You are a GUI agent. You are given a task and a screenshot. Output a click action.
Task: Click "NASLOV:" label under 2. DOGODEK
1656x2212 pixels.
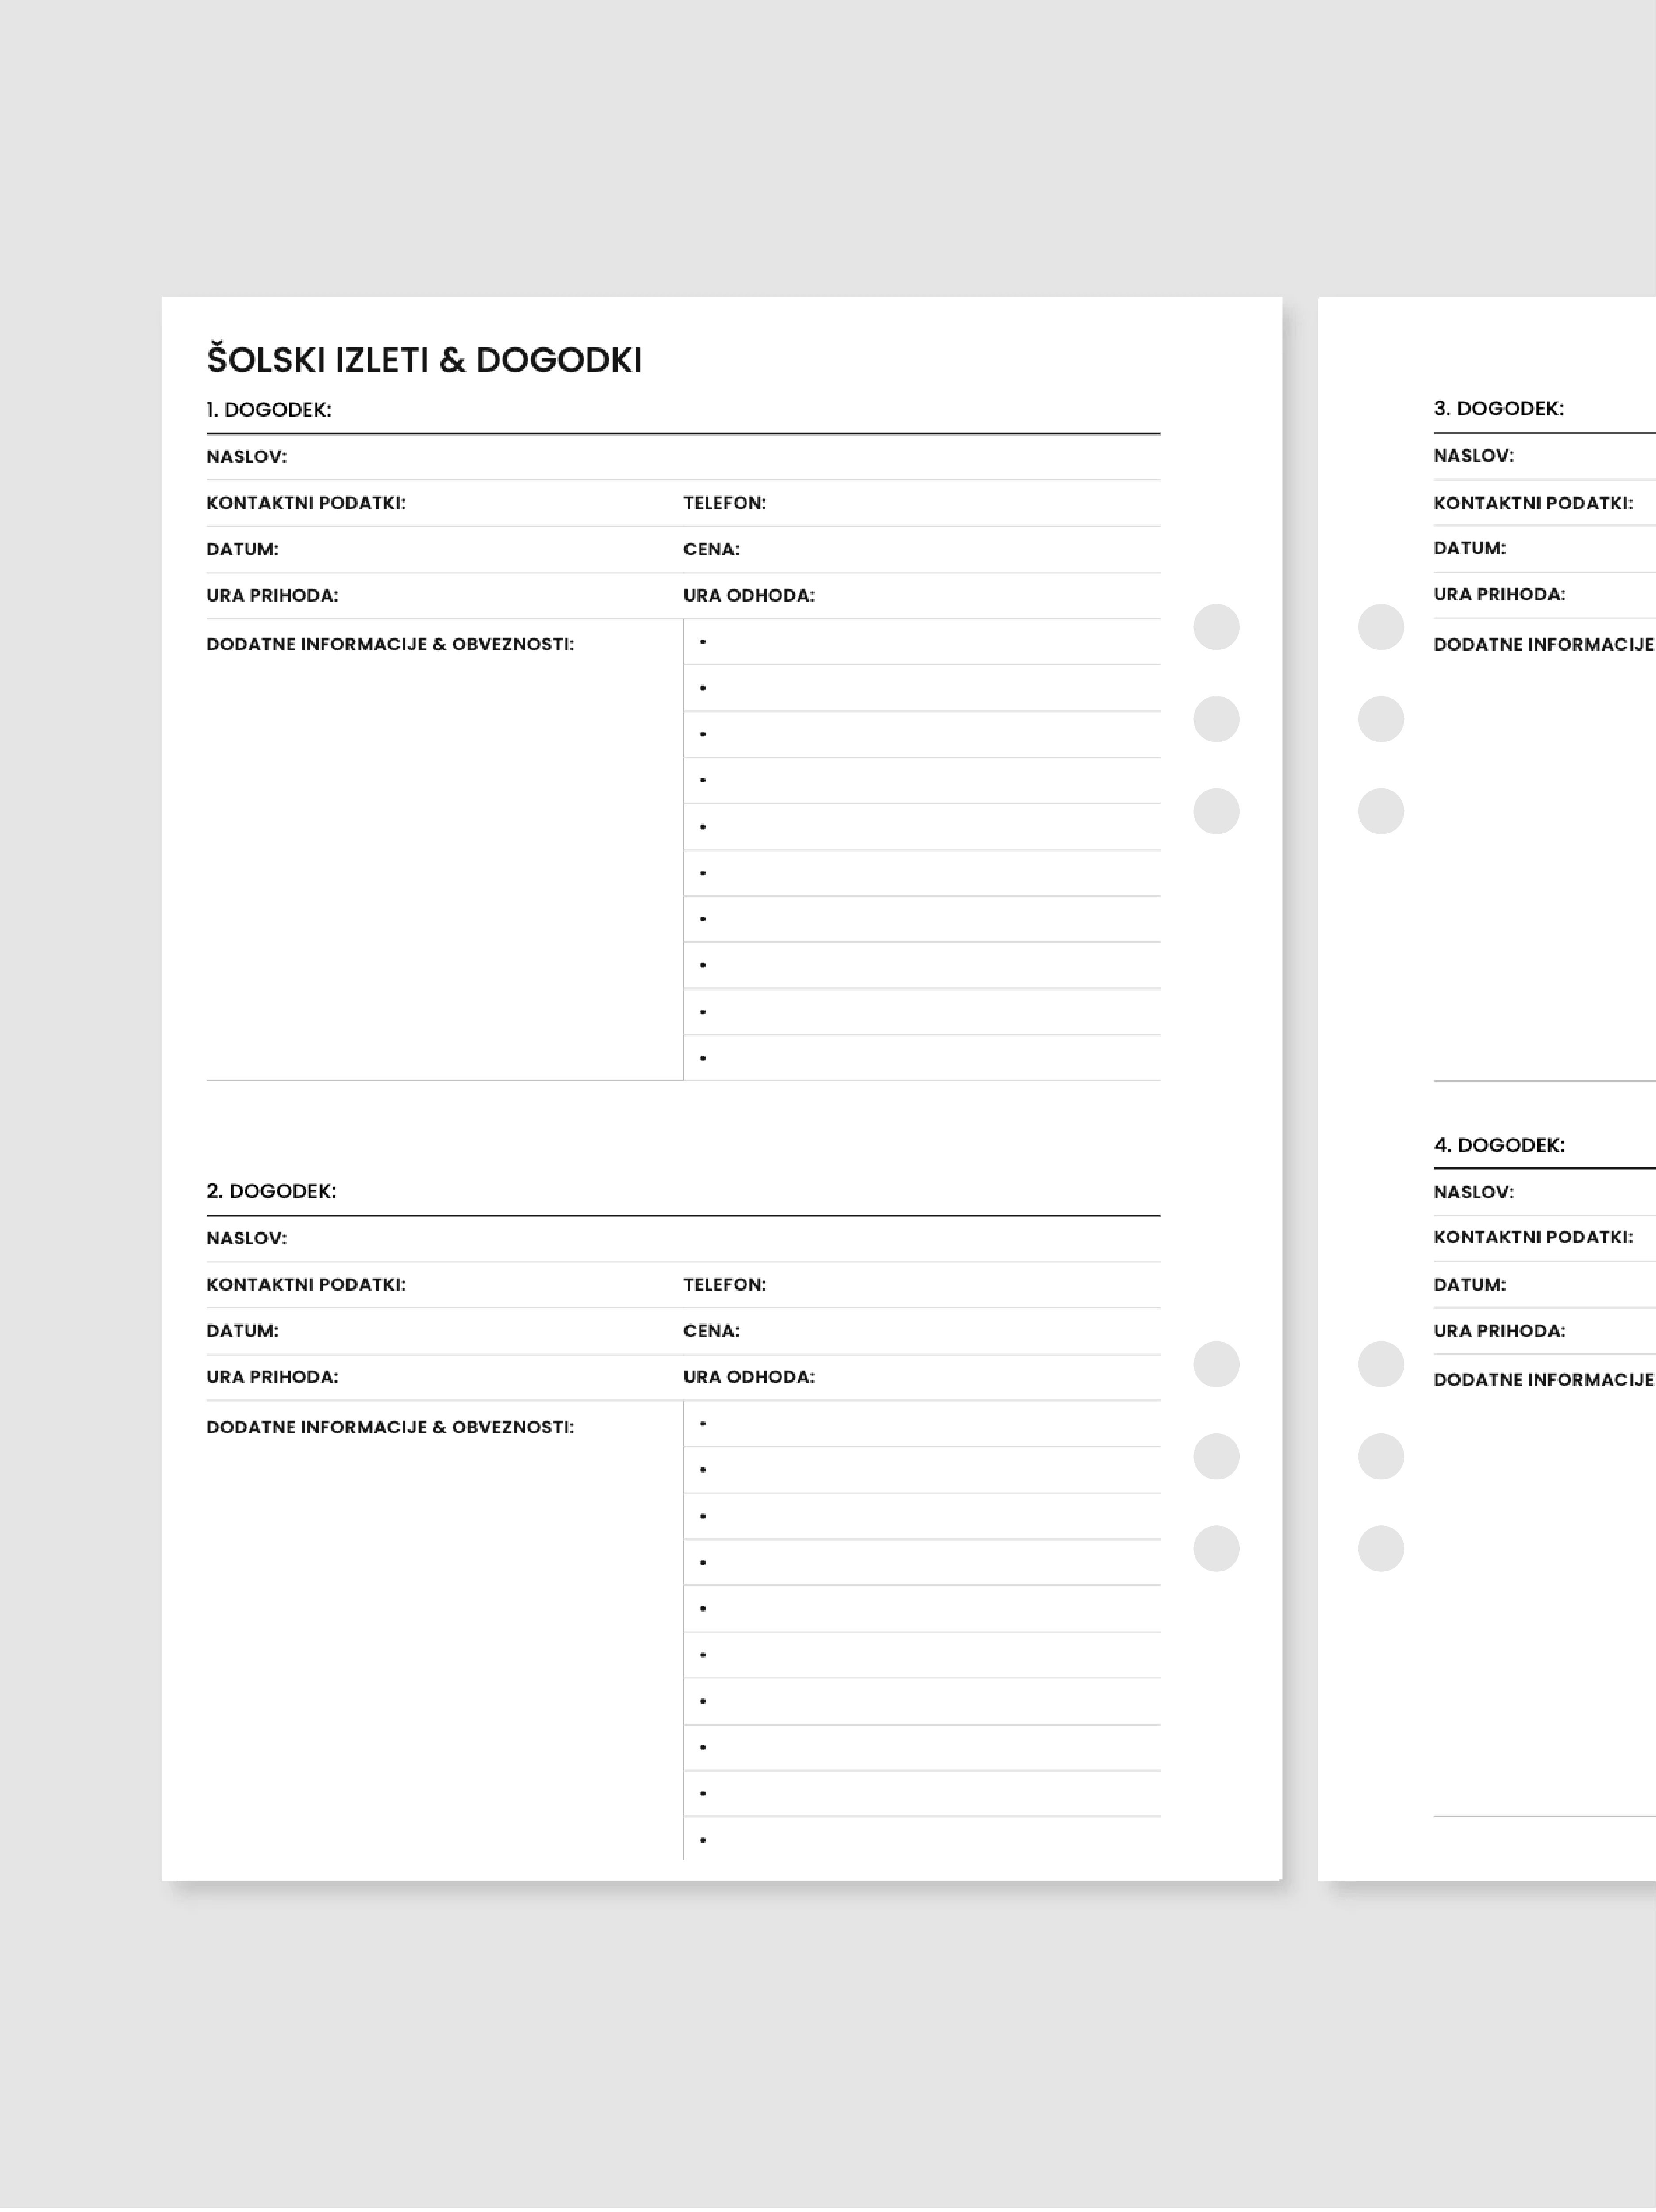246,1238
